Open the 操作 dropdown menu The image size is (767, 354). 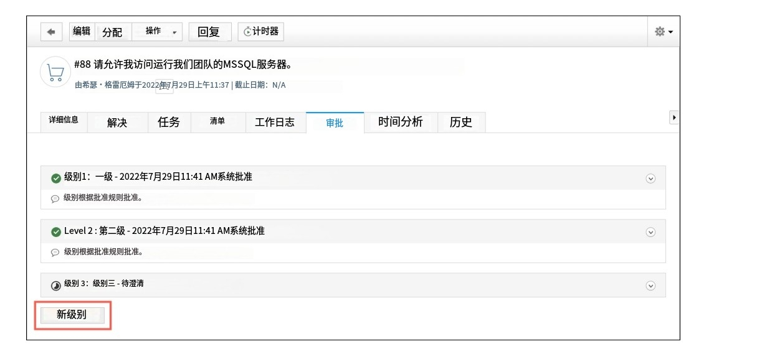coord(157,32)
